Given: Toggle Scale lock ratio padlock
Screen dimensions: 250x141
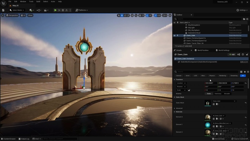Looking at the screenshot, I should click(189, 90).
